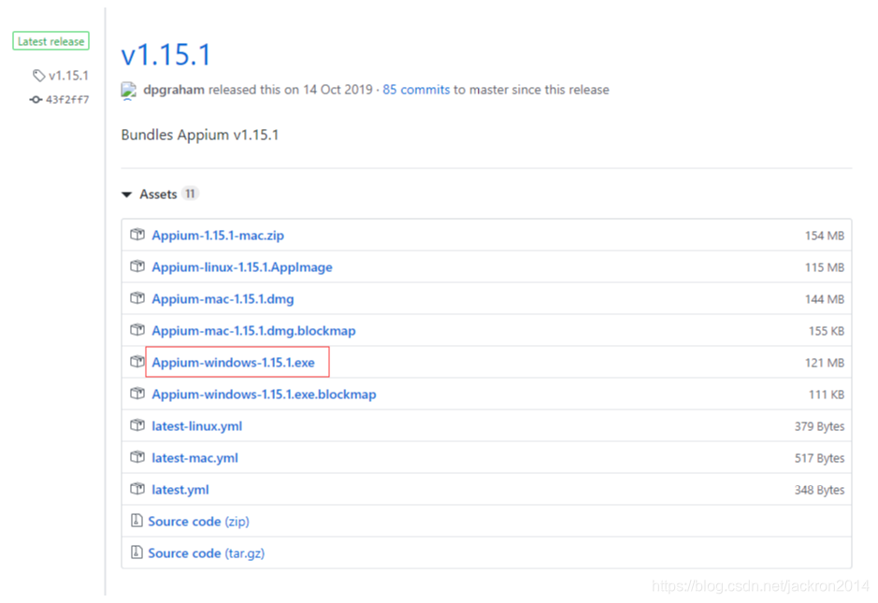
Task: Click the tag icon beside v1.15.1
Action: click(38, 76)
